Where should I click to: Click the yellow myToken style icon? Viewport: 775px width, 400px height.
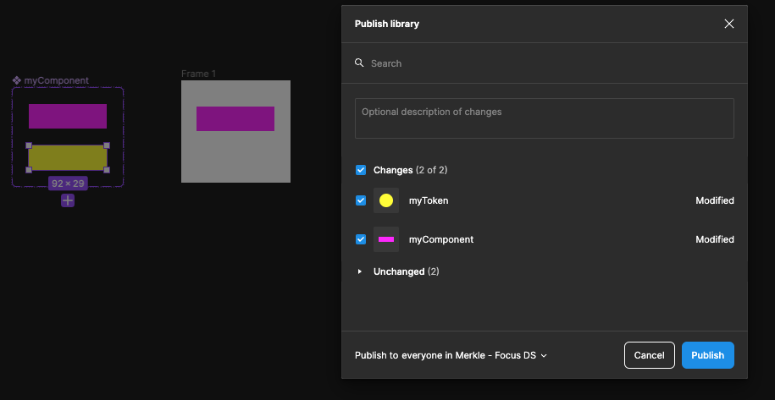coord(386,200)
